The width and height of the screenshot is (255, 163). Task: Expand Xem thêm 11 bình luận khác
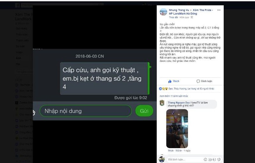[x=174, y=96]
